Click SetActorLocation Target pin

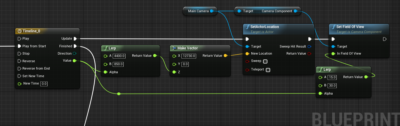247,46
